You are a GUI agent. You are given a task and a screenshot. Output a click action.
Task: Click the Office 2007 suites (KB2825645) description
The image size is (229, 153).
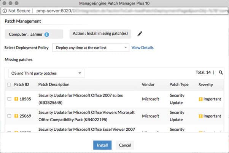coord(81,99)
